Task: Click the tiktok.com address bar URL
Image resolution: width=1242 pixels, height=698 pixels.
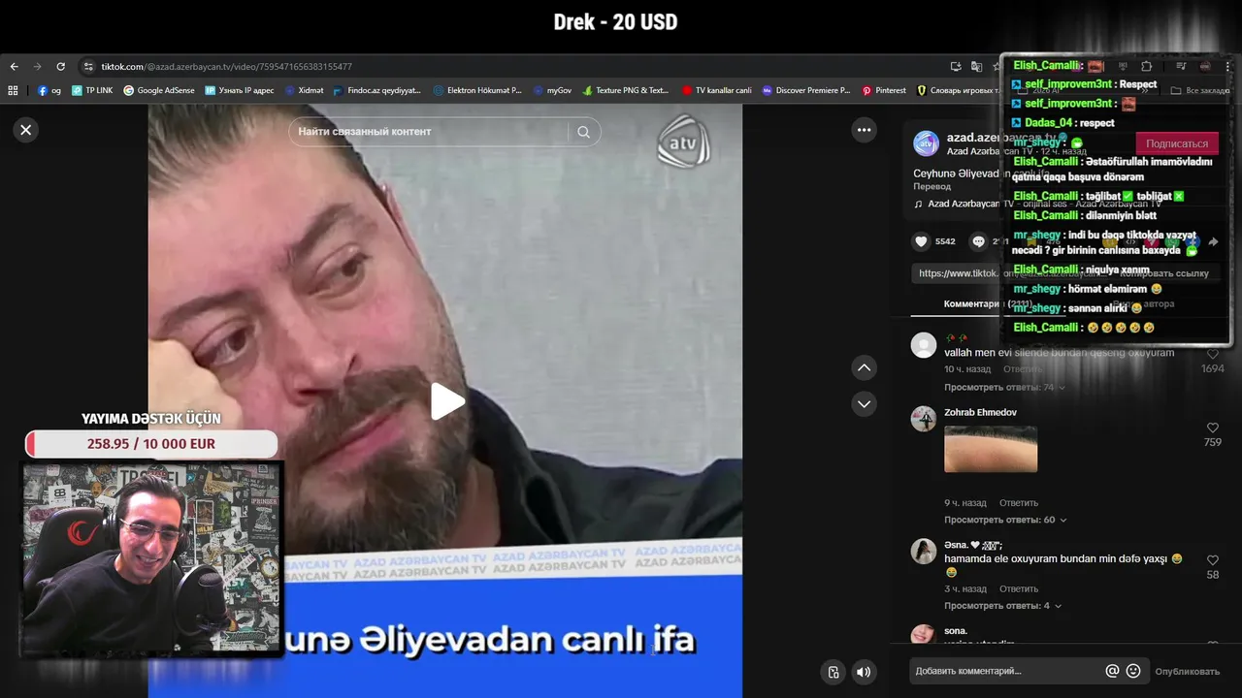Action: pyautogui.click(x=226, y=67)
